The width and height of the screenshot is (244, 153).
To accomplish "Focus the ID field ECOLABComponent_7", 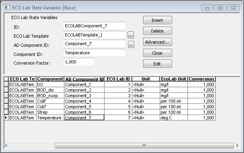I will coord(94,26).
